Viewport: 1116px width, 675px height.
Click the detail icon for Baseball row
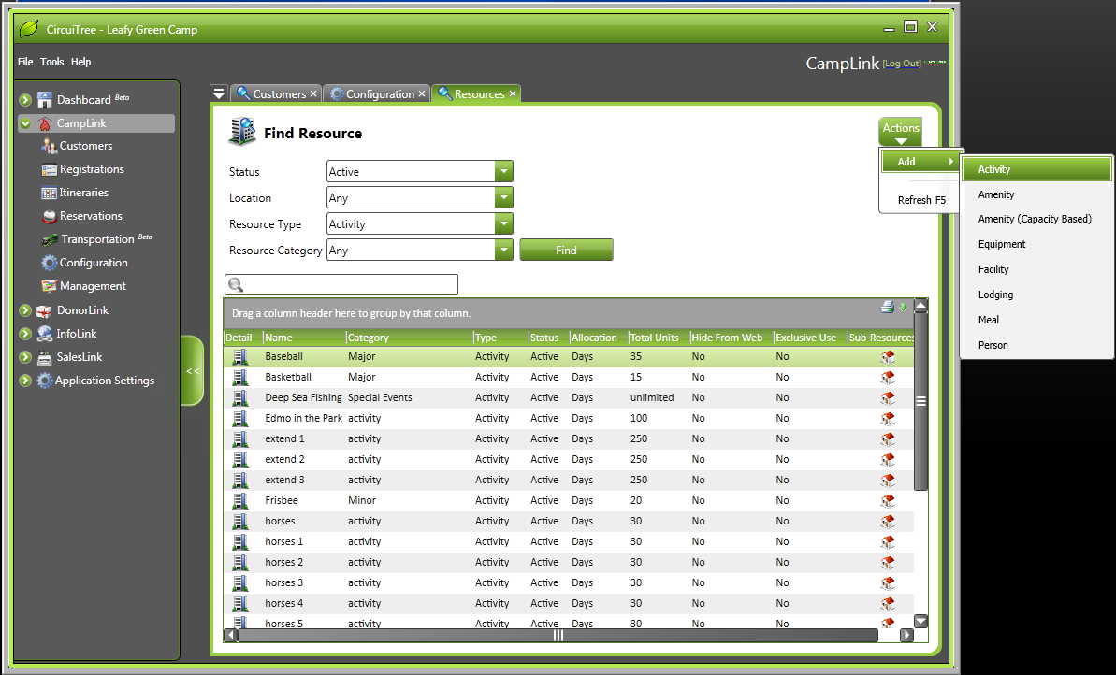click(x=240, y=356)
